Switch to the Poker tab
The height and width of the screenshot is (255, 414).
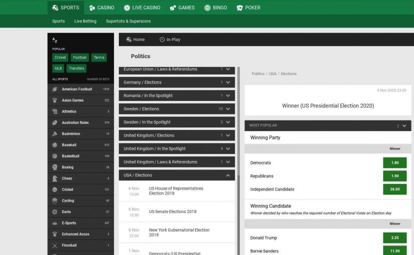click(x=248, y=7)
